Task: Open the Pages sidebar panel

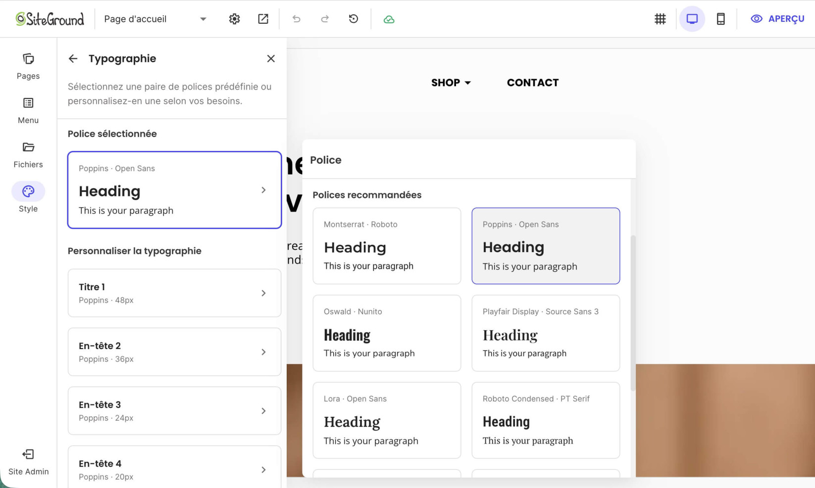Action: pyautogui.click(x=28, y=66)
